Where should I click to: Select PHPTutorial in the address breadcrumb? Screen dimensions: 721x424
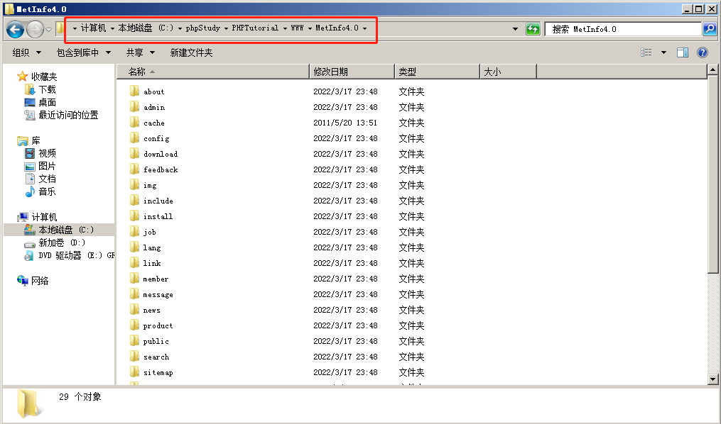click(255, 28)
